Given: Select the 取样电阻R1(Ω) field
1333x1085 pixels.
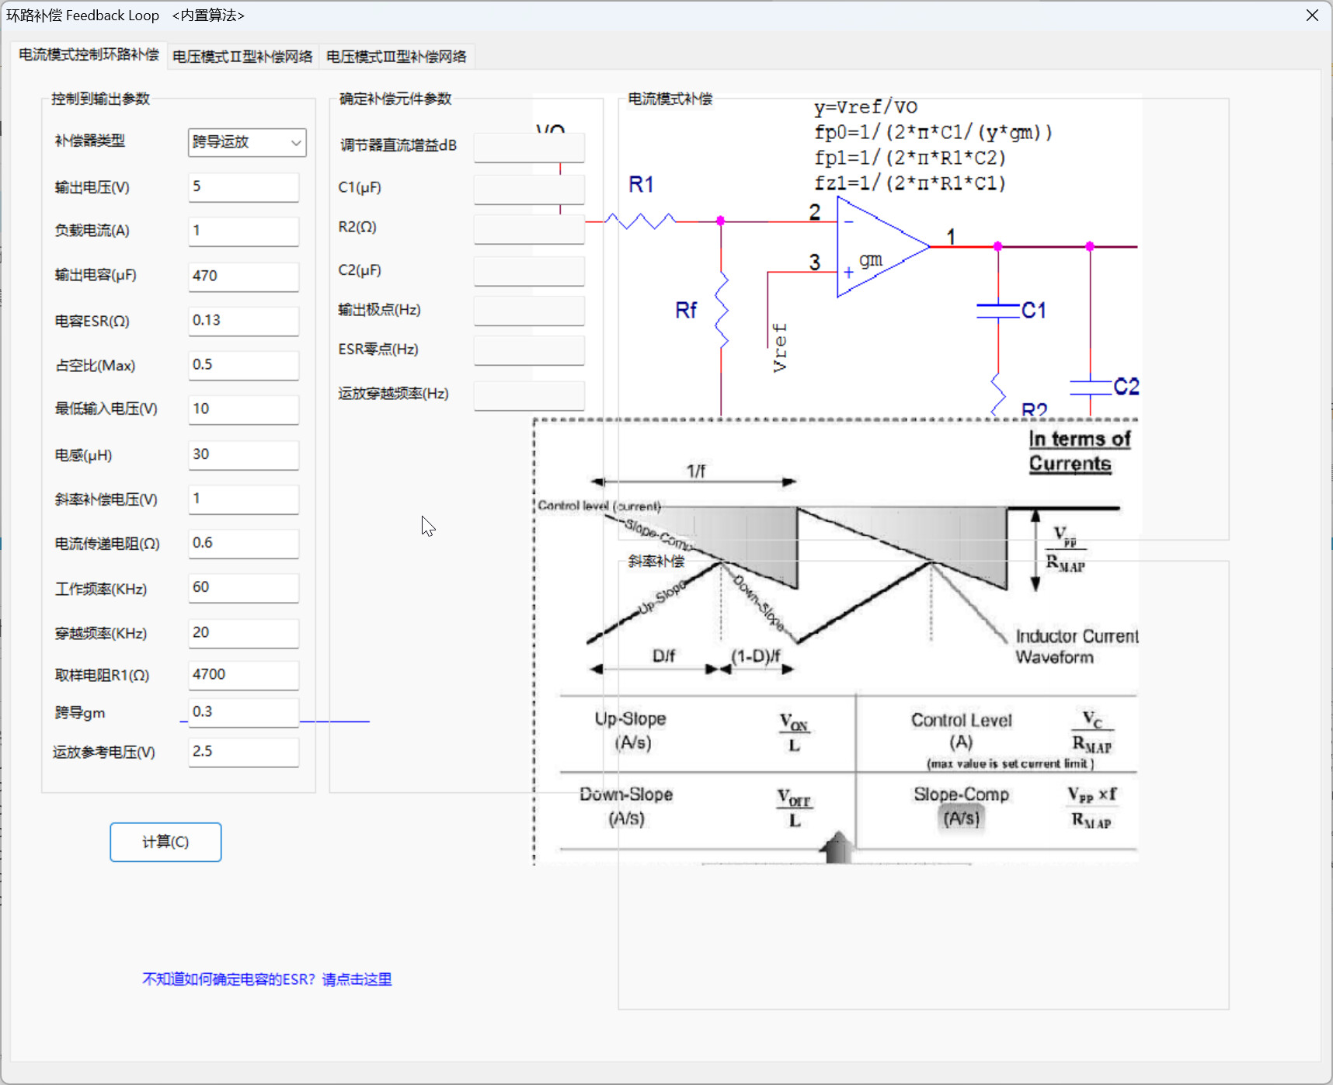Looking at the screenshot, I should 243,675.
